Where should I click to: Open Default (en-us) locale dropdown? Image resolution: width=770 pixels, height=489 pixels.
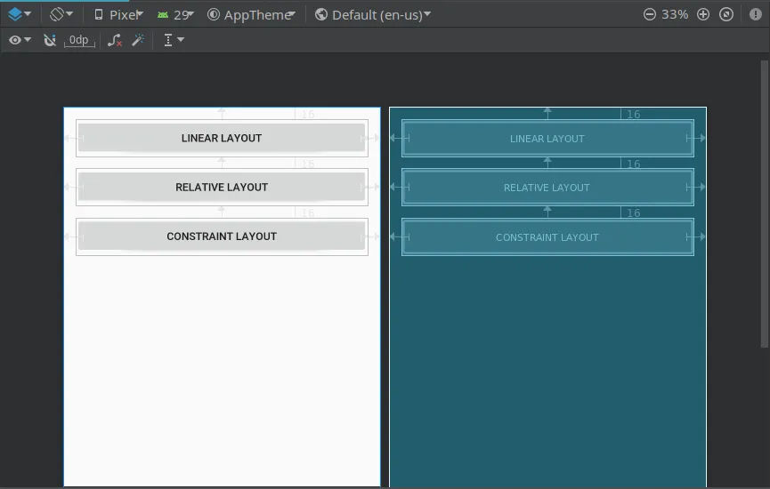point(373,15)
